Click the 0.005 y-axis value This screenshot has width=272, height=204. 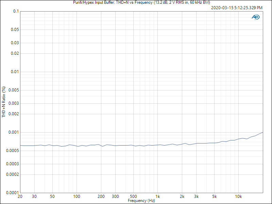pos(14,90)
